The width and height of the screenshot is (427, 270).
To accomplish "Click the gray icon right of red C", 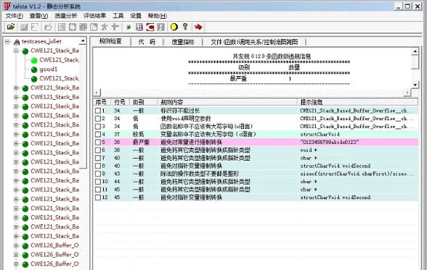I will tap(161, 27).
